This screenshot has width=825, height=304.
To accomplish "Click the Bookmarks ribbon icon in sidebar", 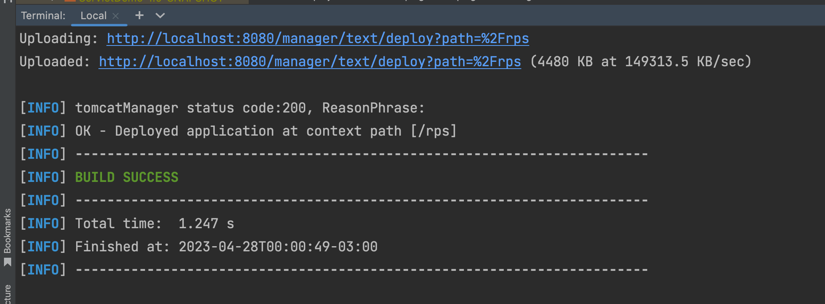I will click(x=8, y=263).
